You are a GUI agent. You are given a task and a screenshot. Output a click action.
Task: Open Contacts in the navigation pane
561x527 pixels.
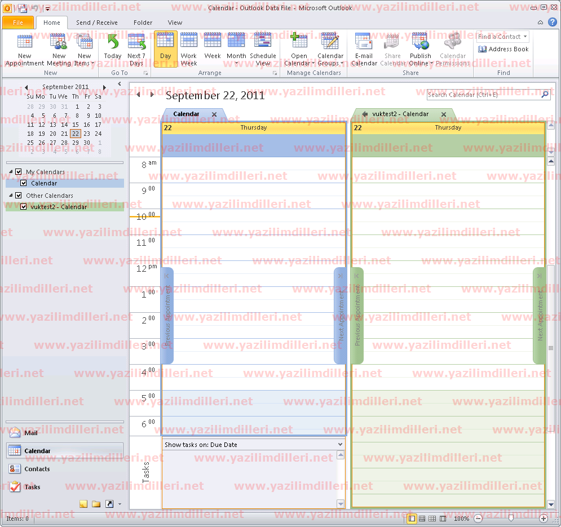[65, 469]
